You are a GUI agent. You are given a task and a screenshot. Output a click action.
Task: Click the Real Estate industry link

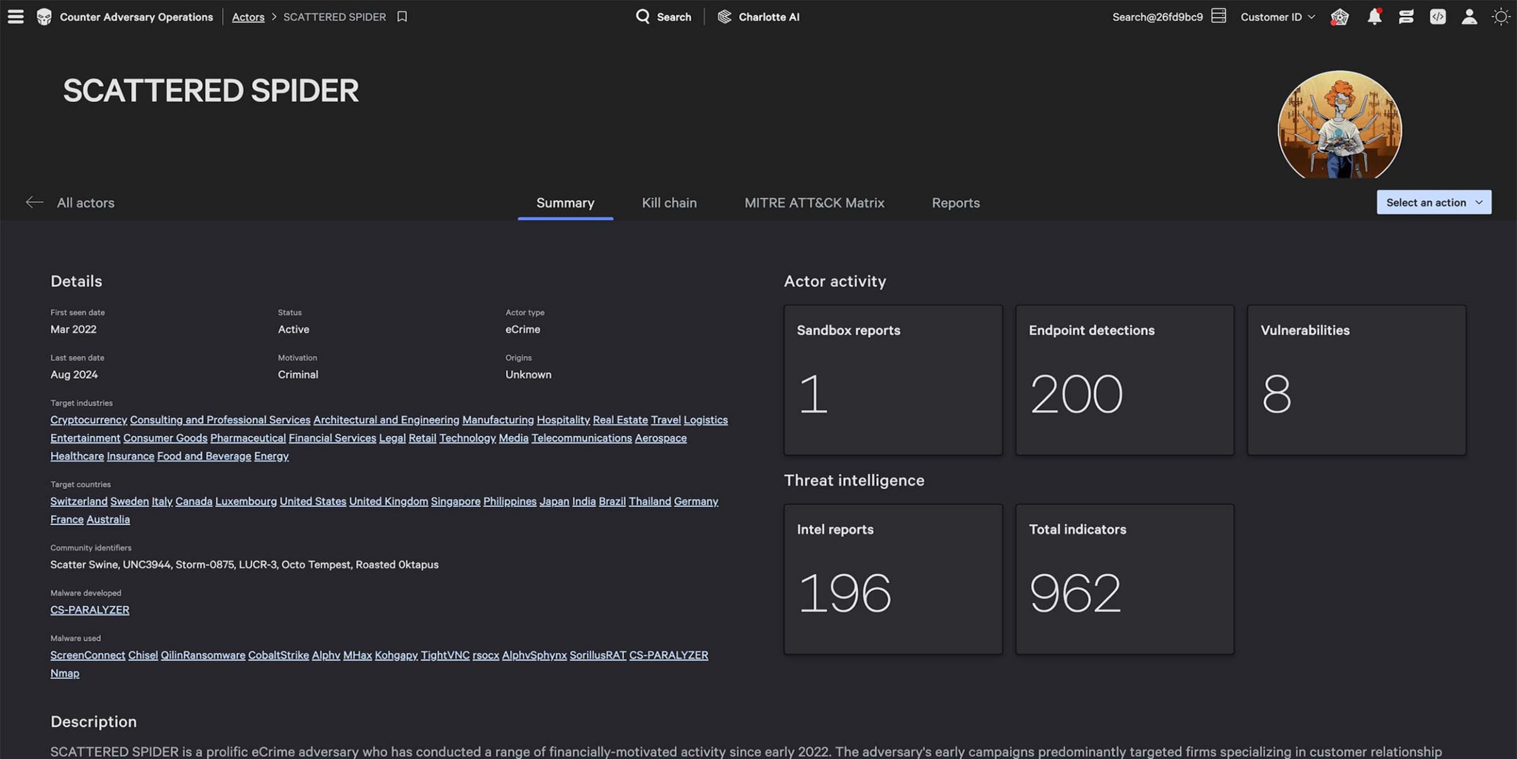[620, 420]
